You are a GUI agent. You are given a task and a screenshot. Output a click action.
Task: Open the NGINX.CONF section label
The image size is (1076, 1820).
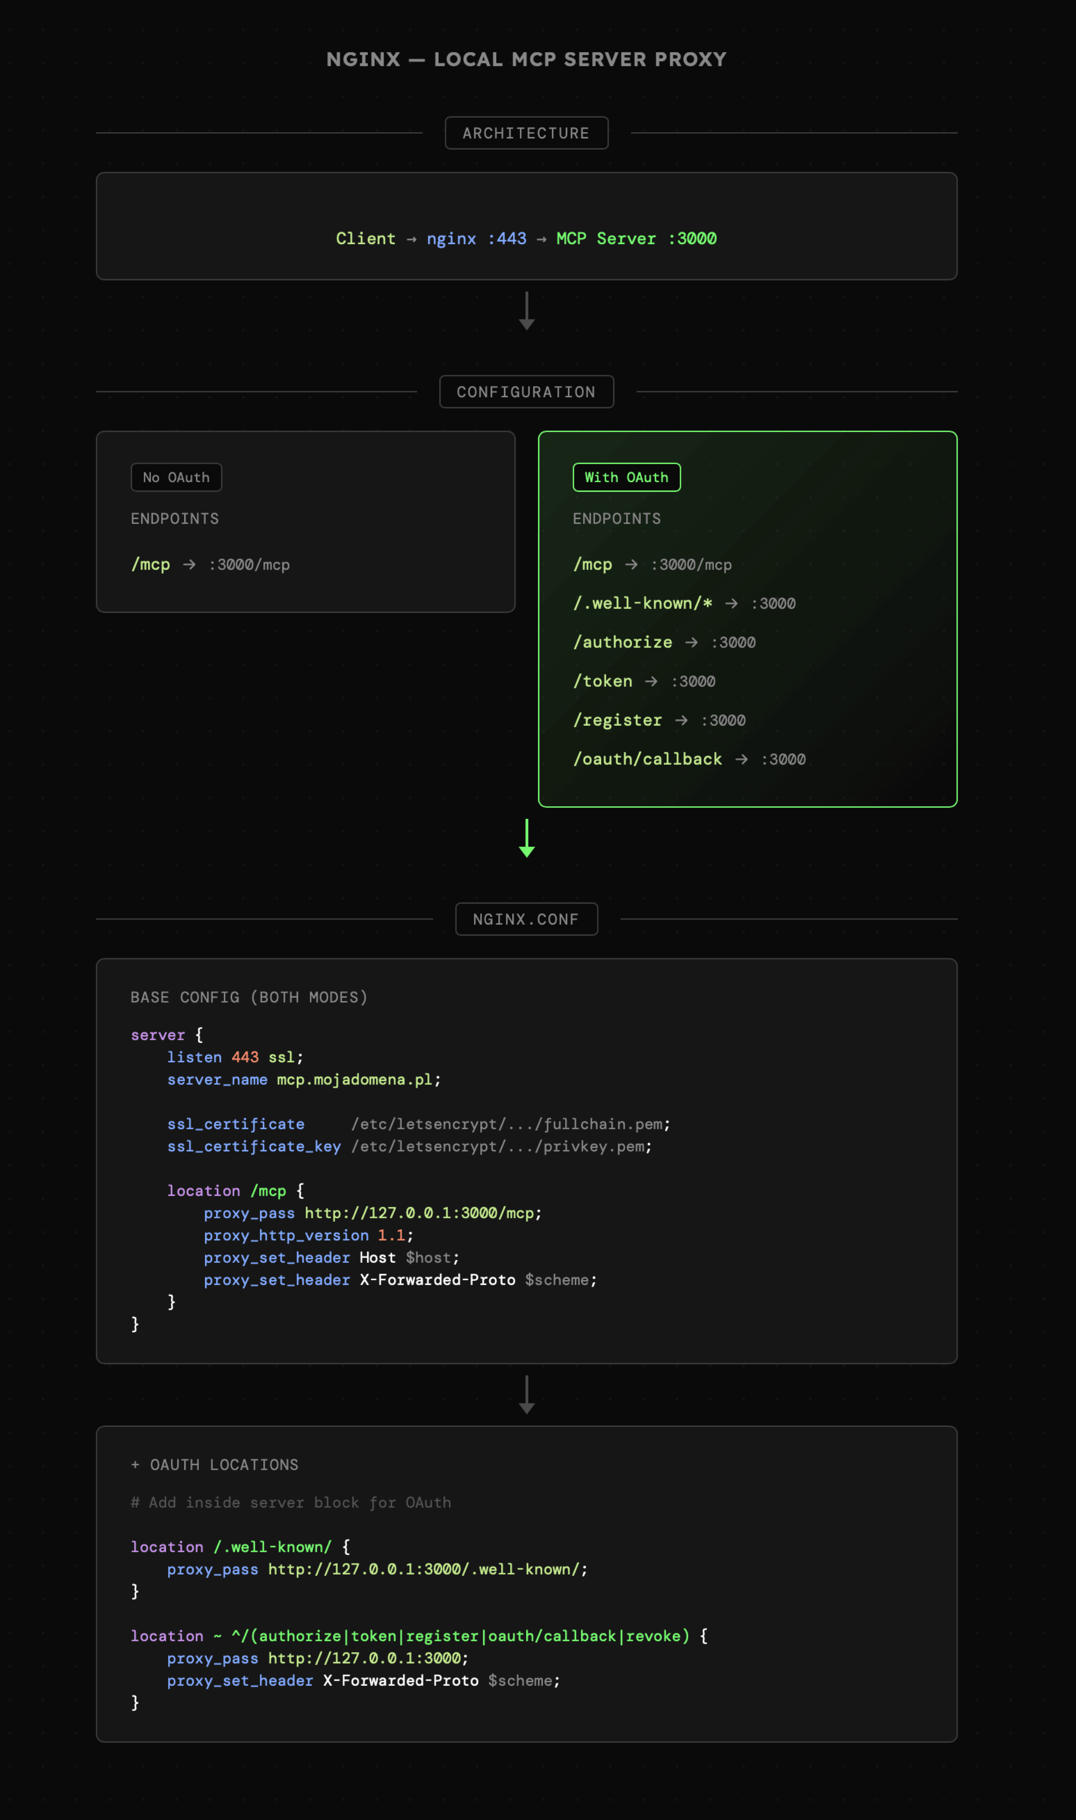[526, 920]
